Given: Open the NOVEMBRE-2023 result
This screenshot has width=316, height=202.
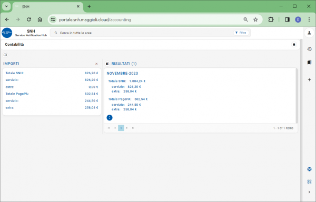Looking at the screenshot, I should coord(122,74).
